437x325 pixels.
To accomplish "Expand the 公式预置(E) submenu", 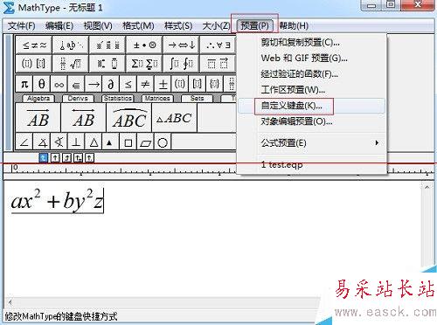I will (312, 143).
